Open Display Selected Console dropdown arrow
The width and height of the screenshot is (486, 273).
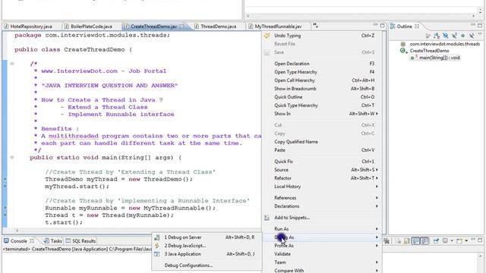point(452,241)
